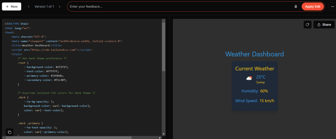The image size is (336, 139).
Task: Click the horizontal scrollbar right arrow
Action: [x=160, y=138]
